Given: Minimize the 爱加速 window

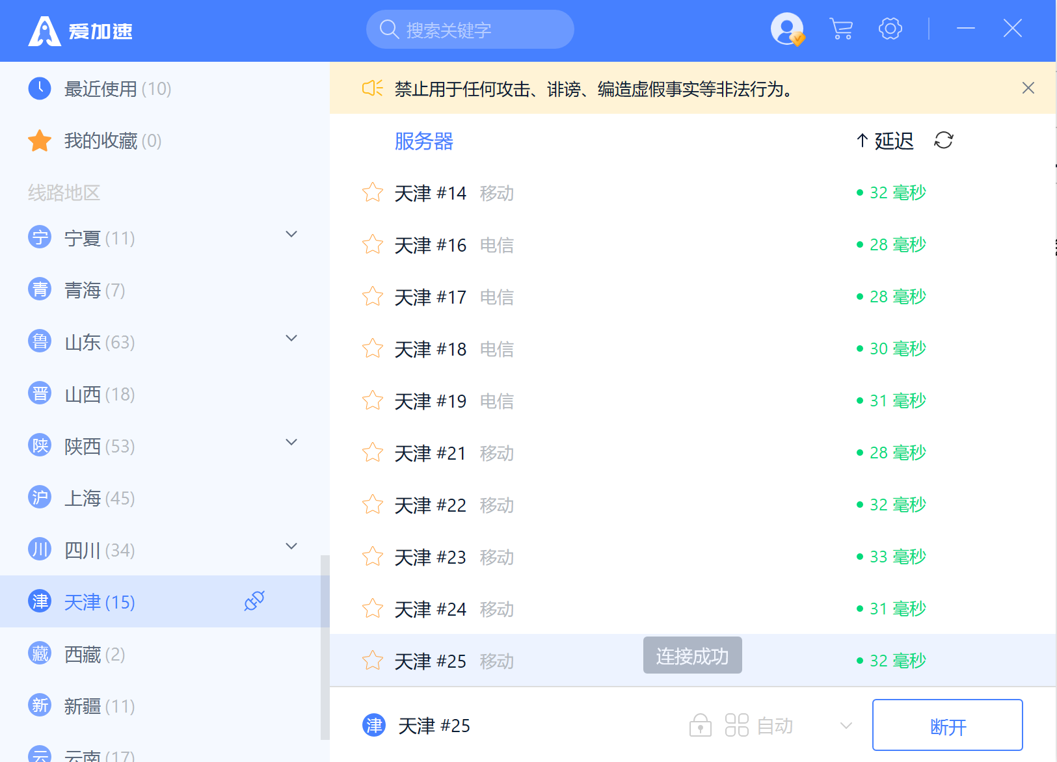Looking at the screenshot, I should 966,29.
